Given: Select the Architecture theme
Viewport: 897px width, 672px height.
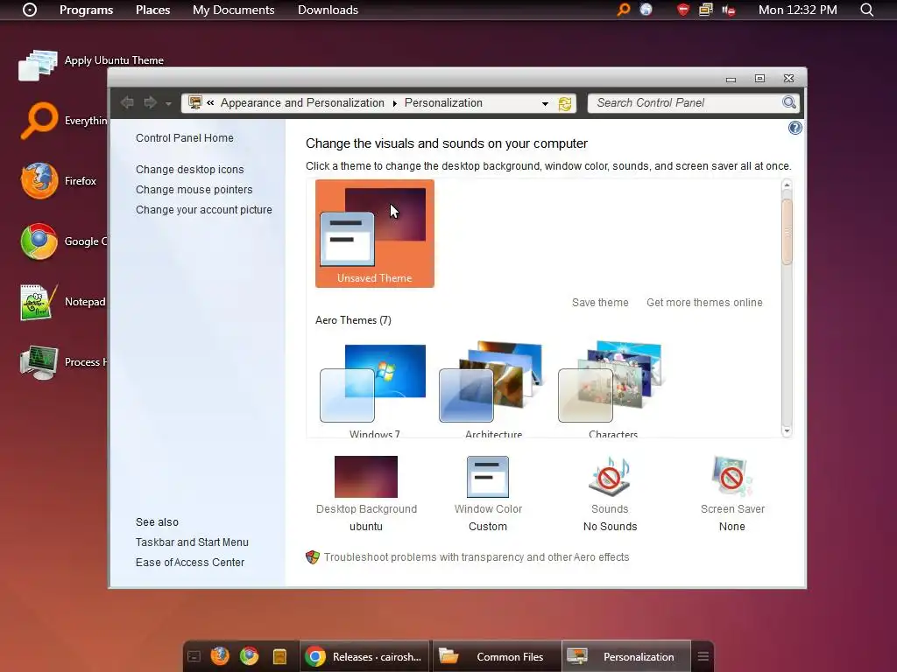Looking at the screenshot, I should 493,389.
